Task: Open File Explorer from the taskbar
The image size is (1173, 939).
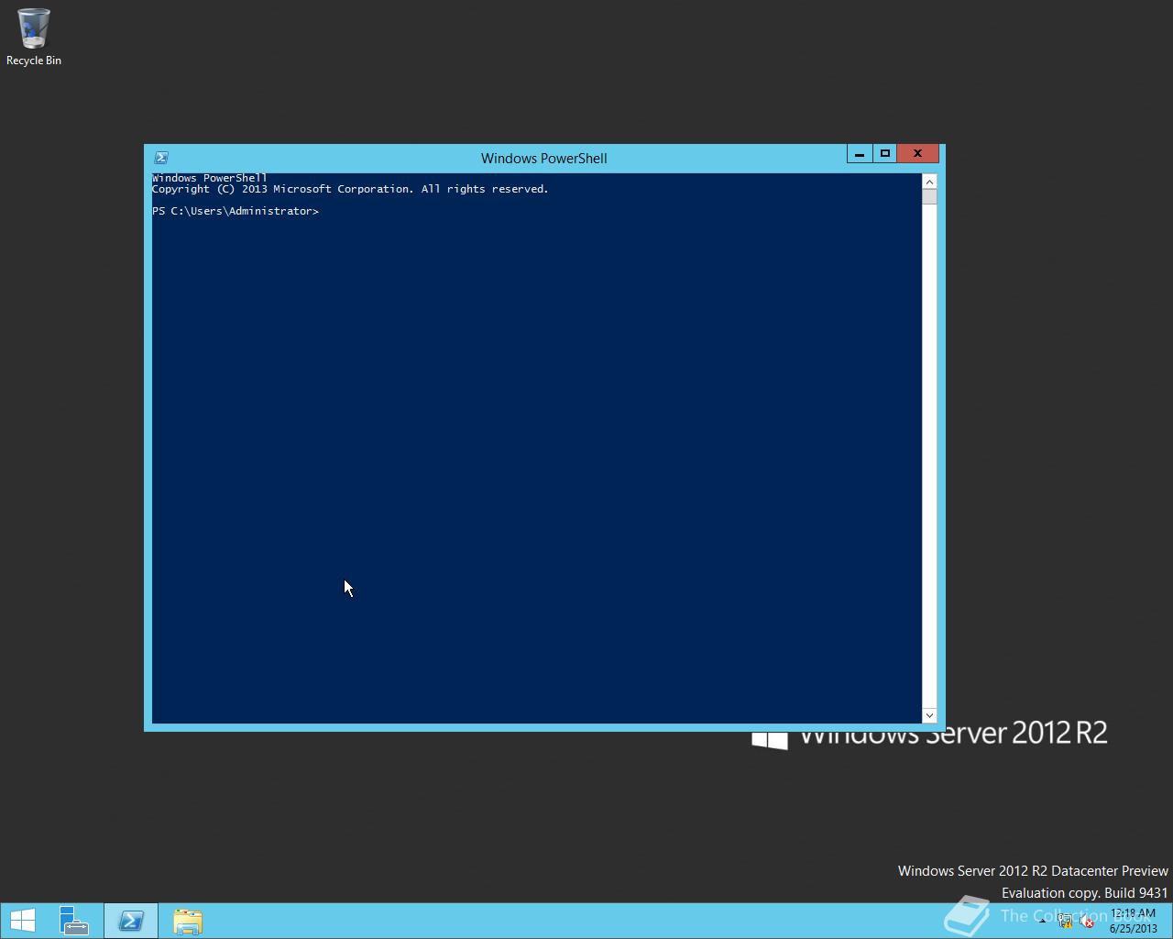Action: (x=187, y=921)
